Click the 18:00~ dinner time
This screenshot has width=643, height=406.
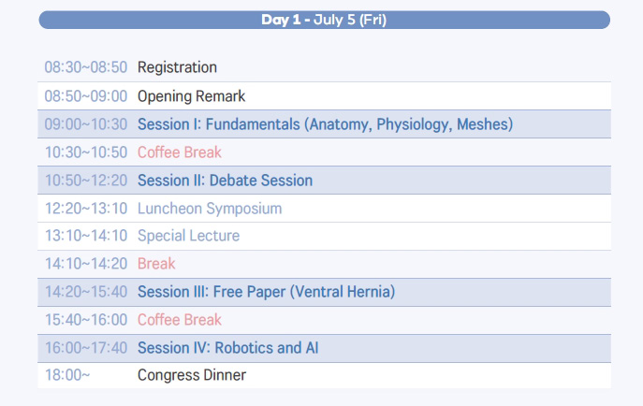coord(67,375)
